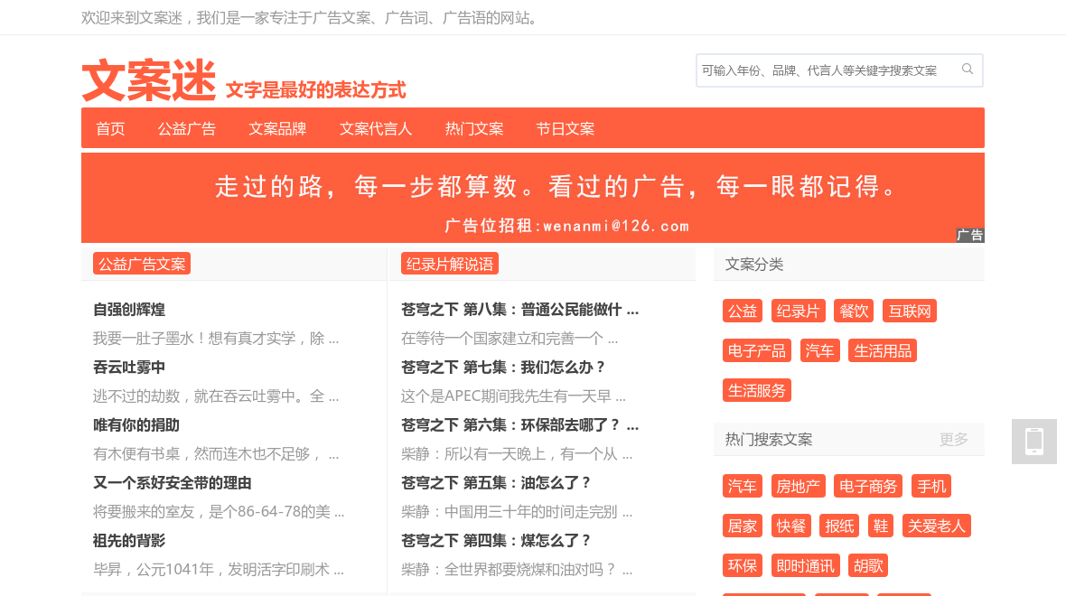Open article 苍穹之下 第七集：我们怎么办？
The width and height of the screenshot is (1066, 596).
(503, 368)
